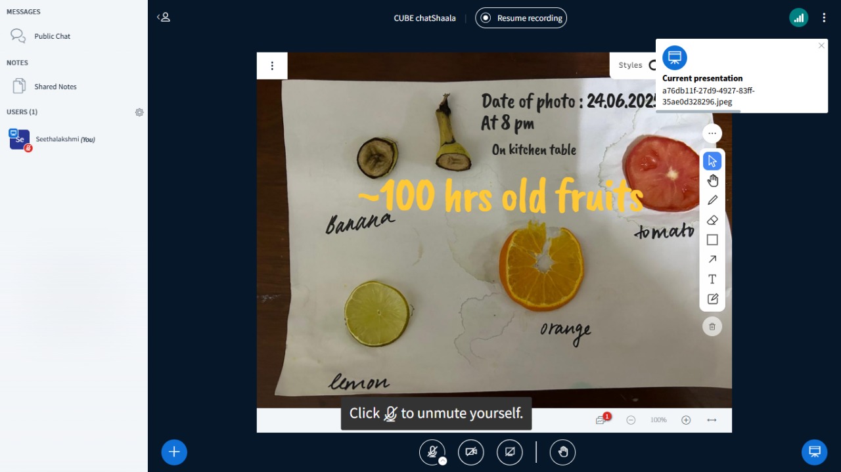Screen dimensions: 841x472
Task: Open audio device options chevron
Action: (443, 461)
